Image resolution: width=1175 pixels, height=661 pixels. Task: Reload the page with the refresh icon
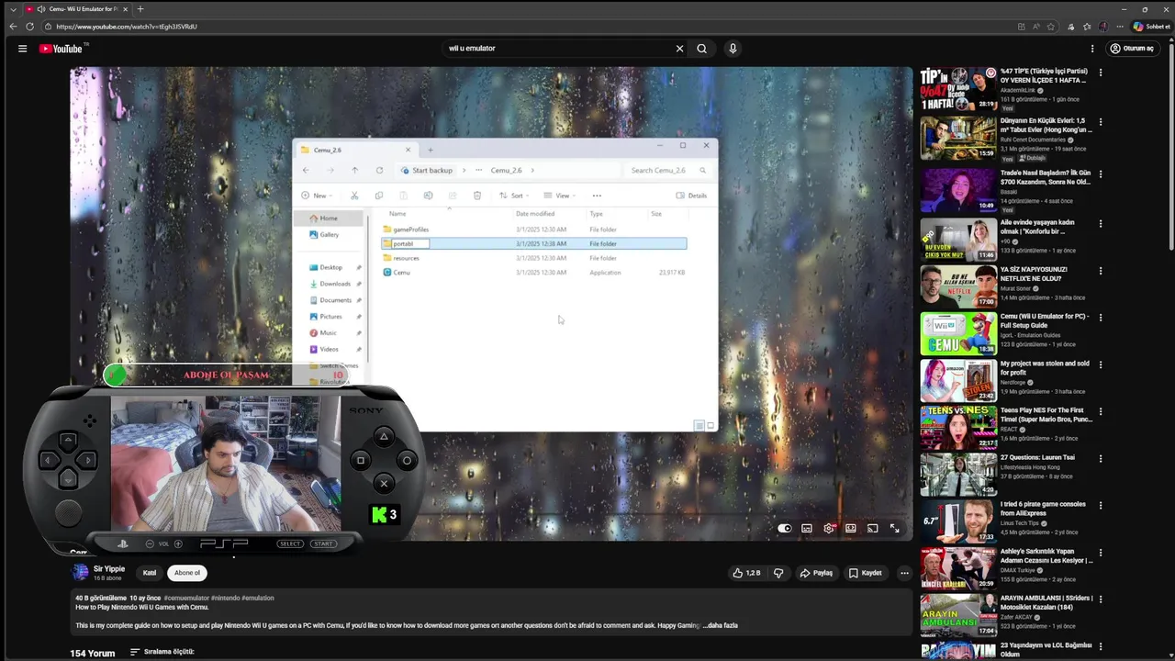pos(30,27)
